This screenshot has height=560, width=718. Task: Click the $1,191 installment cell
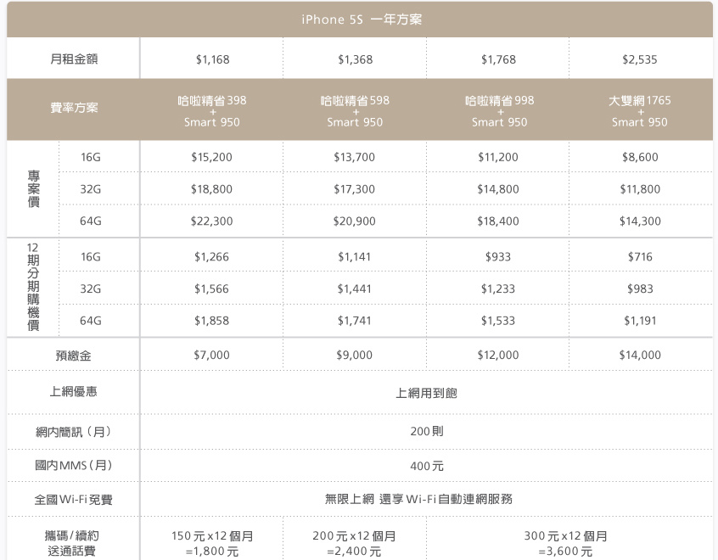click(x=640, y=321)
